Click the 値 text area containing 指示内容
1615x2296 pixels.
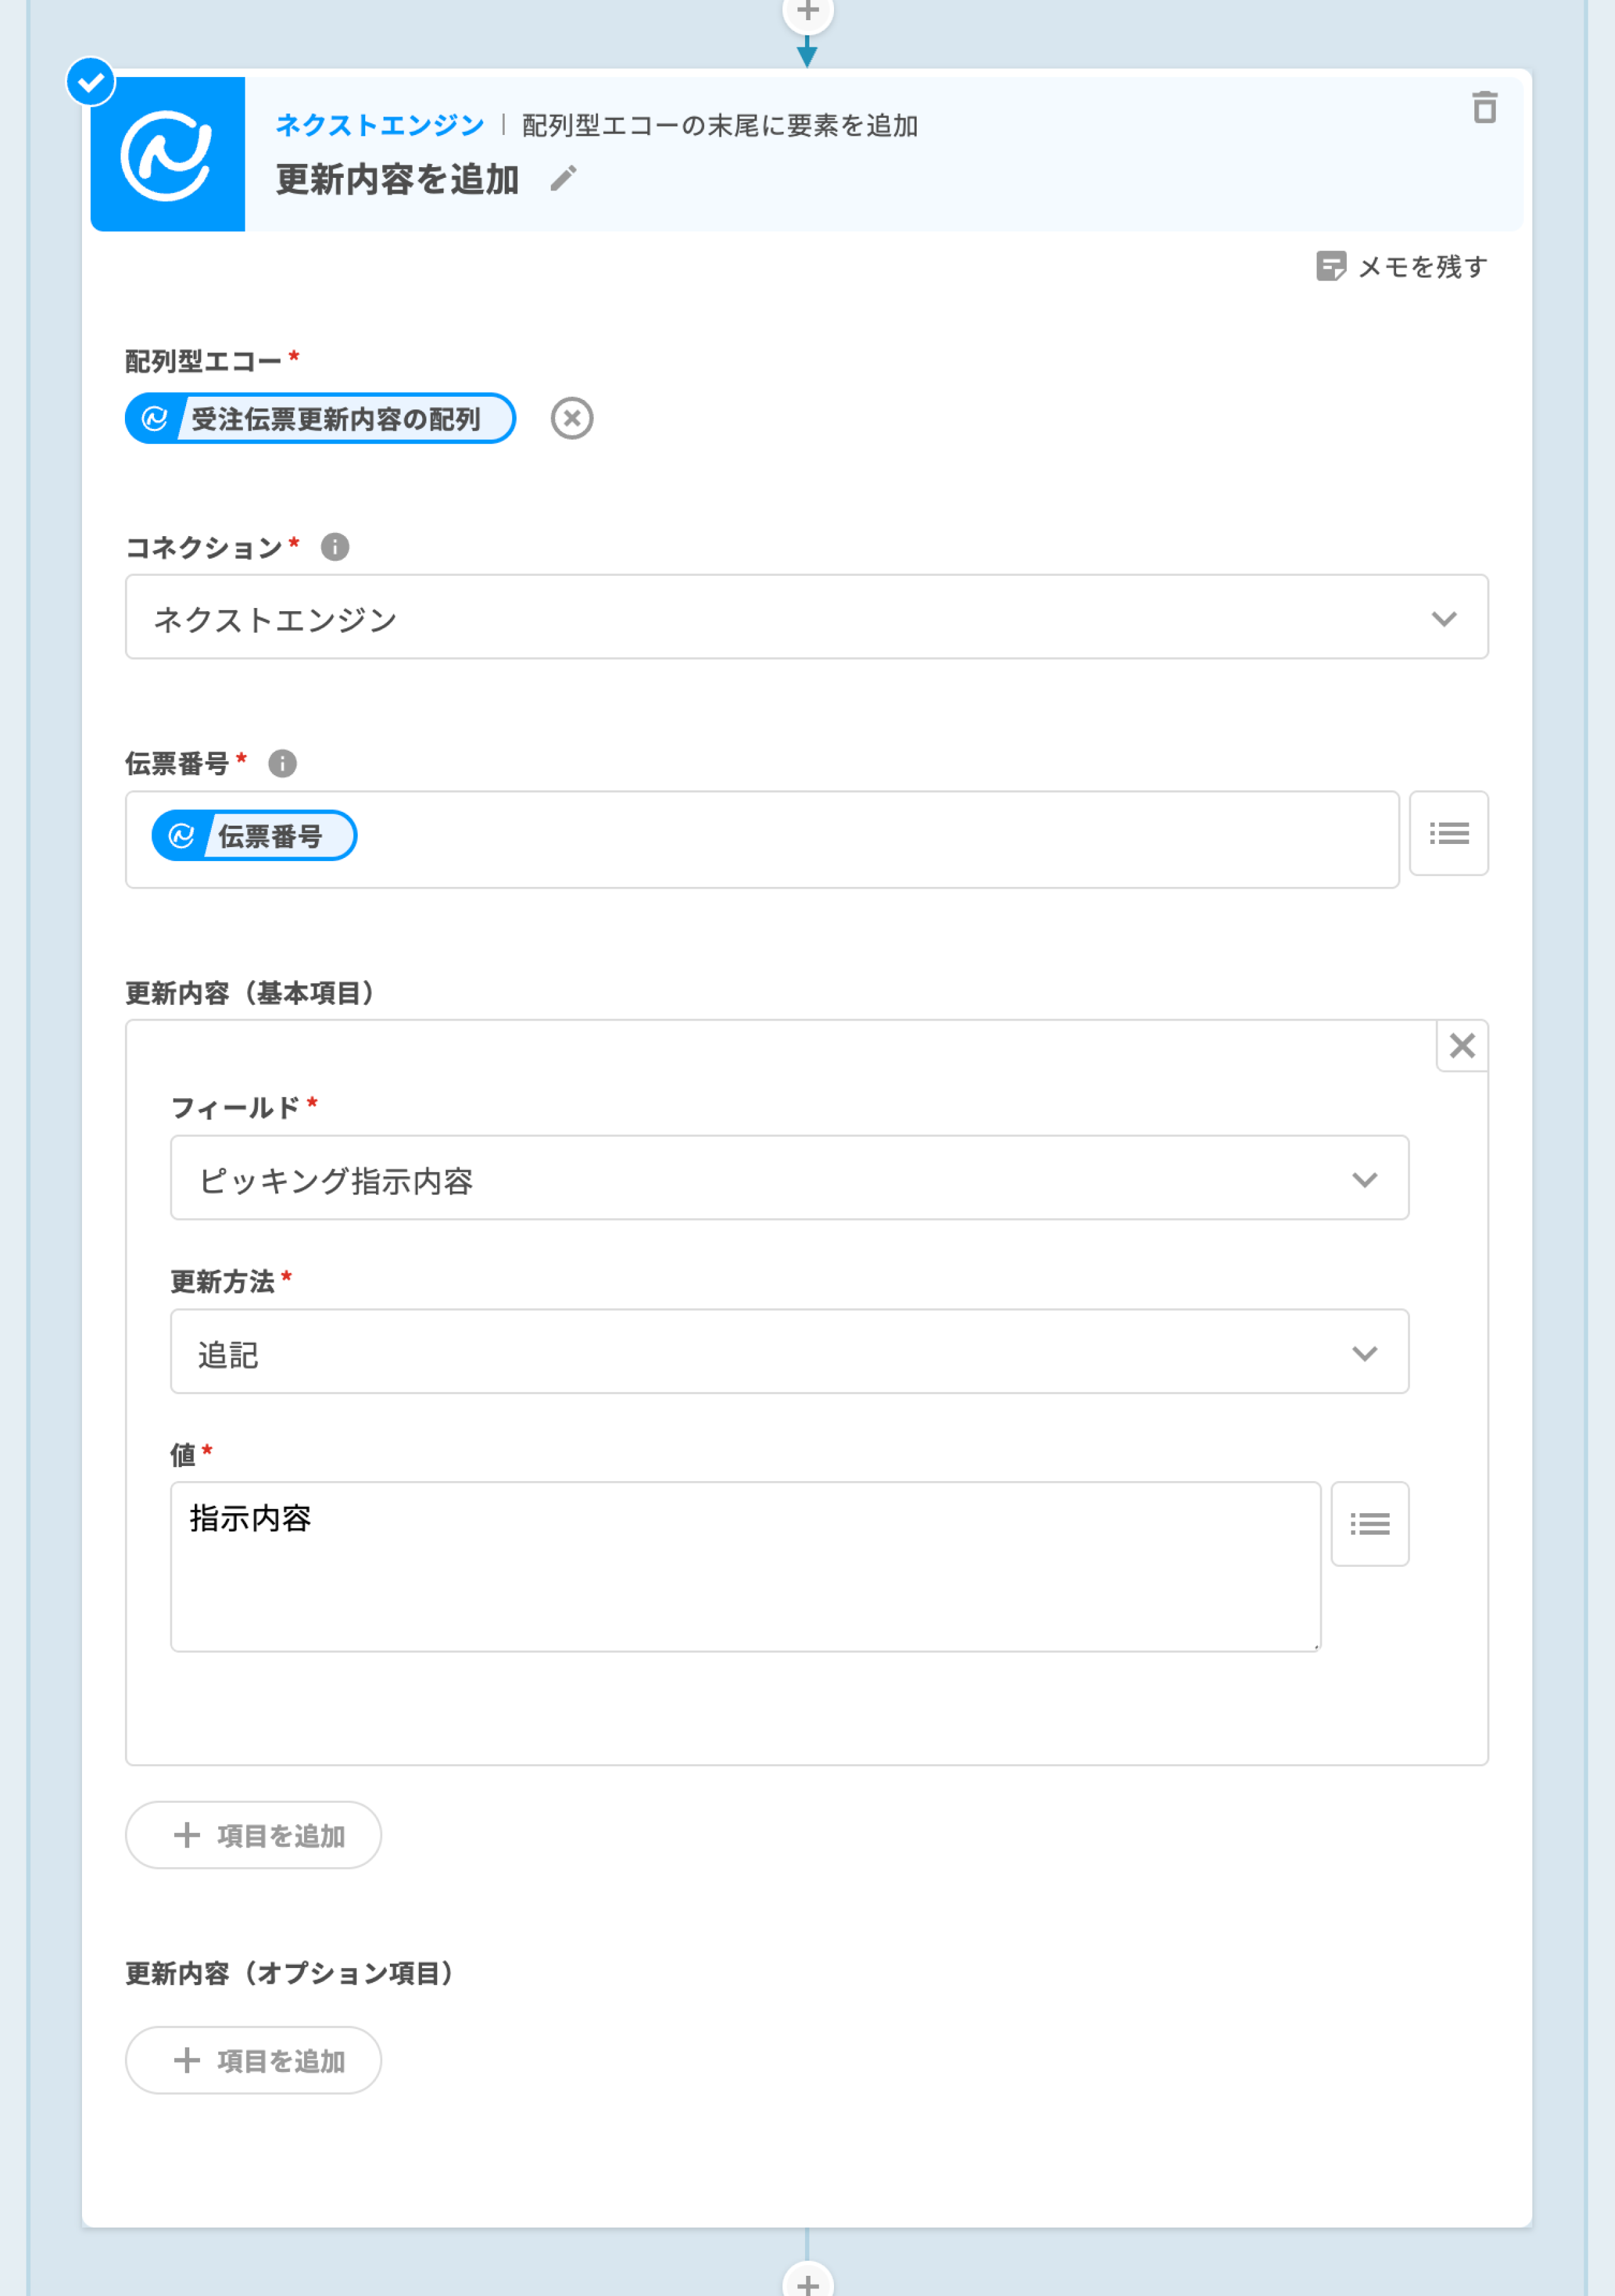pyautogui.click(x=745, y=1567)
